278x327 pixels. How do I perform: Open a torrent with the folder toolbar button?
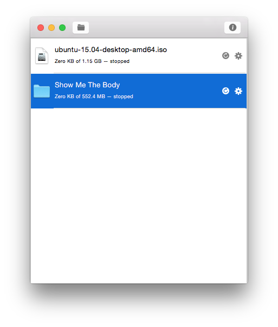pos(81,28)
